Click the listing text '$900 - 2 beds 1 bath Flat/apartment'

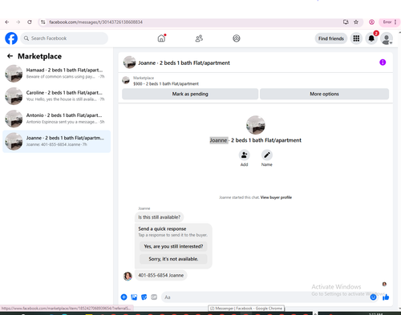pos(166,84)
